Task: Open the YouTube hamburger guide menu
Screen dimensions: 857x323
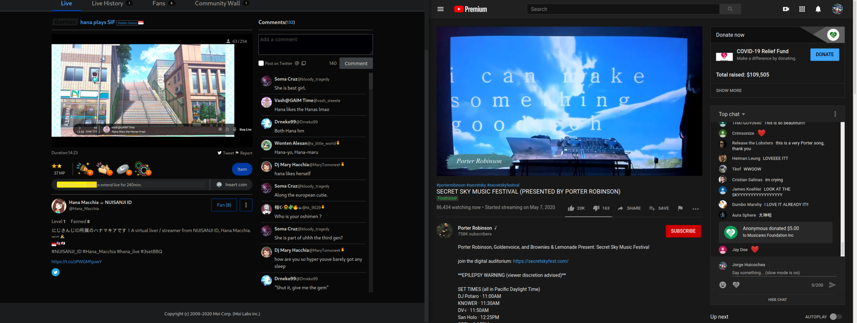Action: tap(440, 9)
